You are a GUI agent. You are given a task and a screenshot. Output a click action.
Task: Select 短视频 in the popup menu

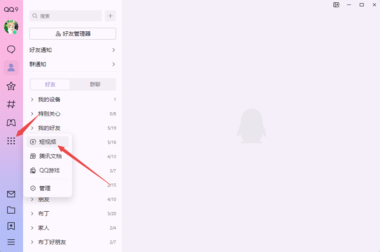click(x=48, y=142)
